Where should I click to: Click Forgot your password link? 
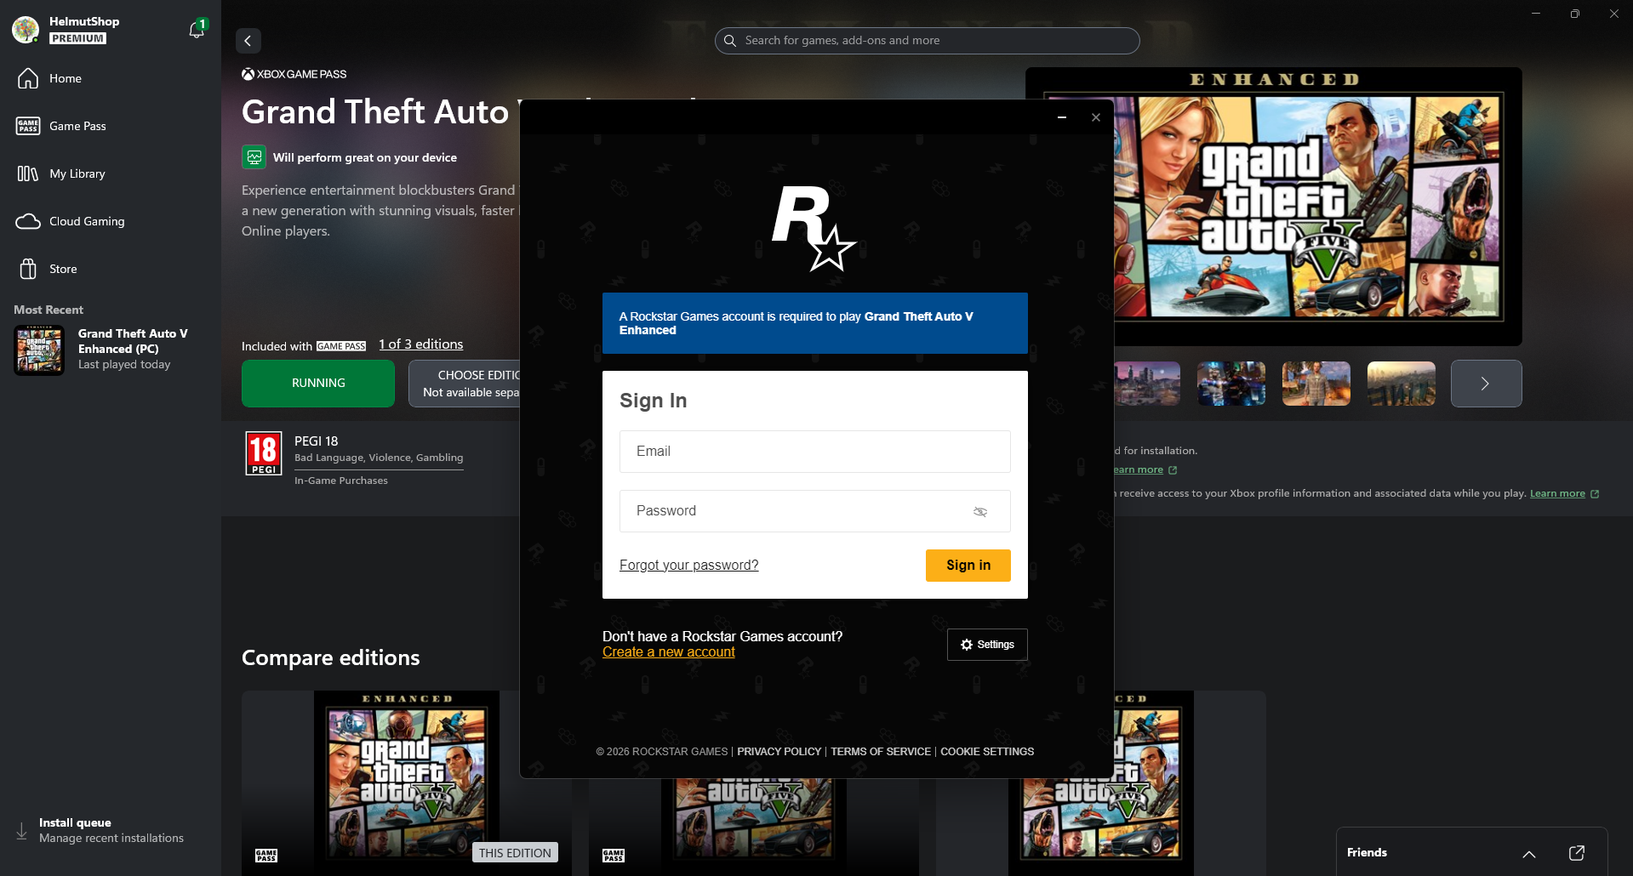point(689,566)
